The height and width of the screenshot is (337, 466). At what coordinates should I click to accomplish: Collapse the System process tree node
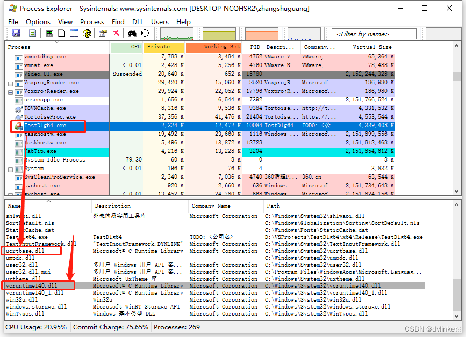[x=11, y=169]
